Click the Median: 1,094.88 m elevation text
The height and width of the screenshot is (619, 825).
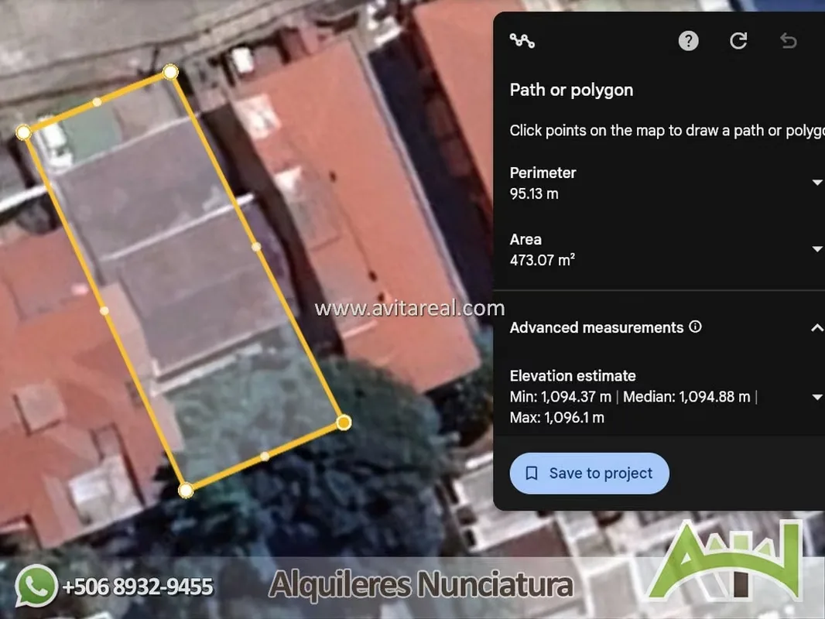coord(686,396)
